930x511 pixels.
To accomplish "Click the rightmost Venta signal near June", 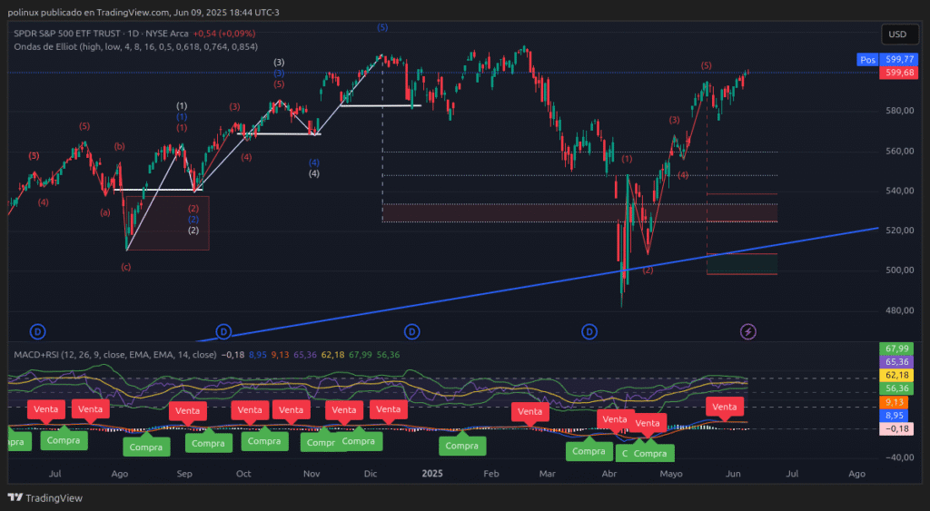I will pyautogui.click(x=724, y=407).
